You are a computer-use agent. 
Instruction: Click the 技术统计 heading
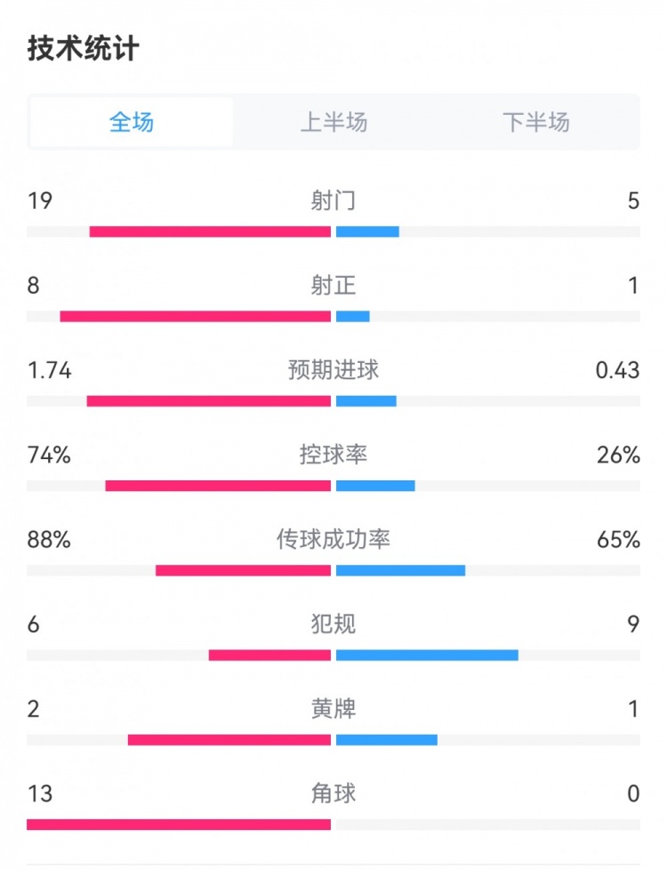[83, 48]
